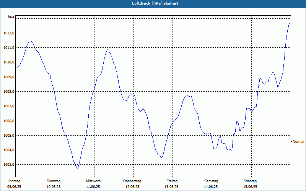Click the Freitag day label
This screenshot has height=191, width=306.
click(x=172, y=181)
